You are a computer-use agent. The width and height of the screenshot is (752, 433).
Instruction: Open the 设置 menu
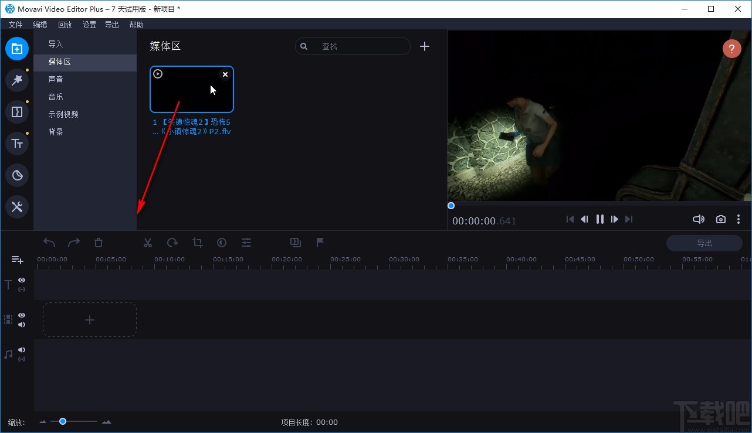[x=90, y=25]
